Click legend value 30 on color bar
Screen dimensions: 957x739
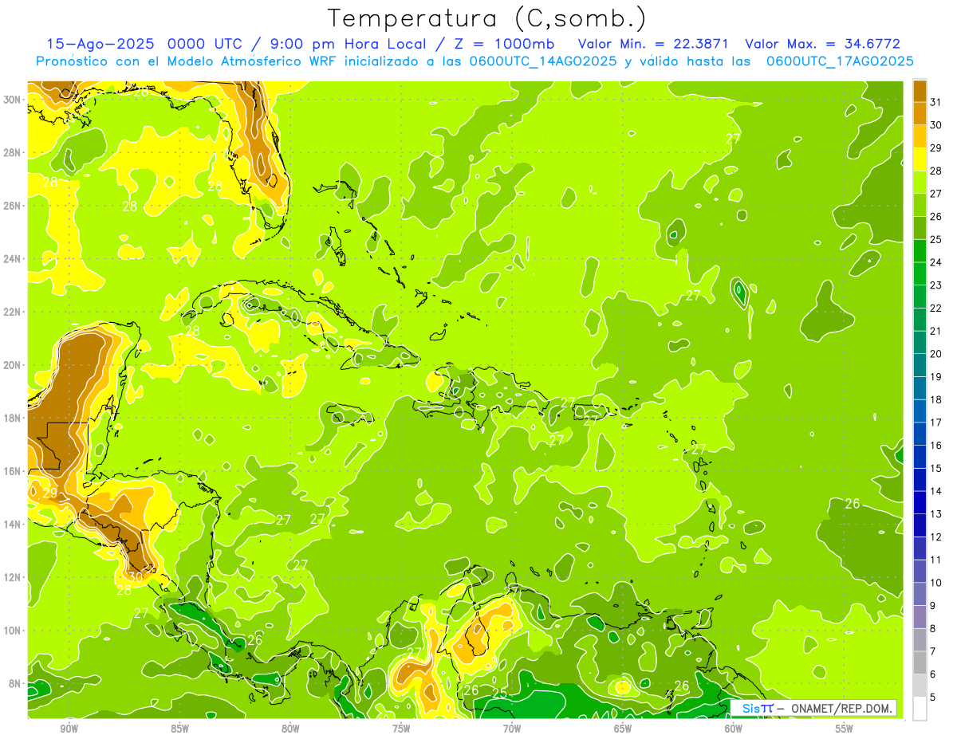pyautogui.click(x=936, y=125)
